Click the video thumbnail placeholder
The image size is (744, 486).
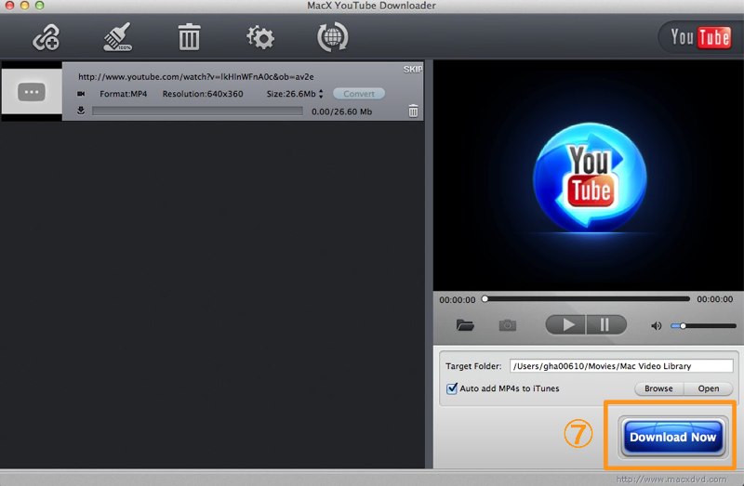(32, 91)
